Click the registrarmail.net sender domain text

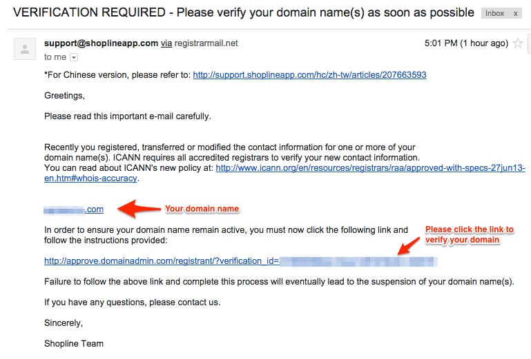click(x=206, y=43)
